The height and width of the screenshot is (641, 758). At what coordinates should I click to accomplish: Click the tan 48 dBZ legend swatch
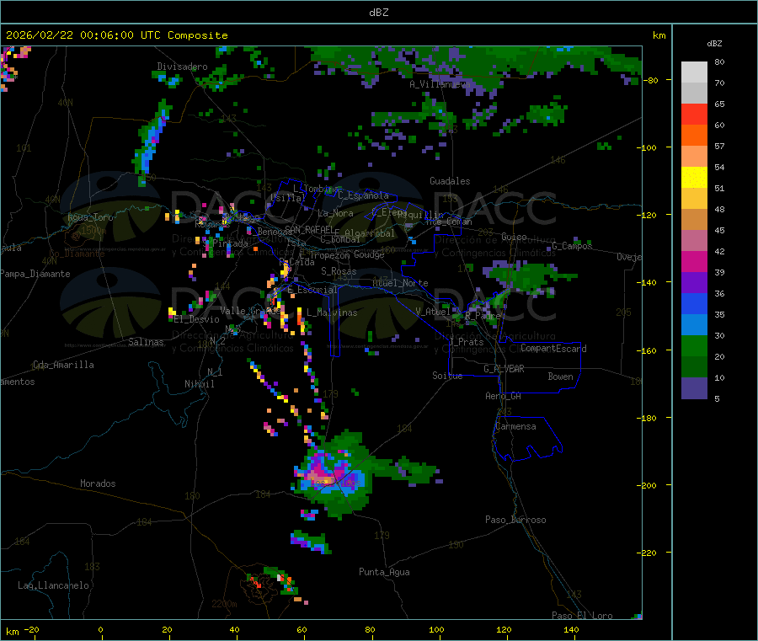[x=694, y=220]
